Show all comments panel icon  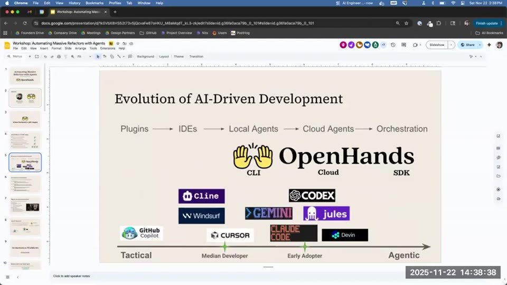click(404, 45)
